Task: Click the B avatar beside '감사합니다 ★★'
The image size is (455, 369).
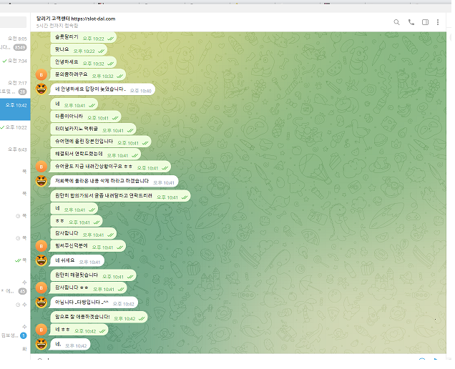Action: [41, 287]
